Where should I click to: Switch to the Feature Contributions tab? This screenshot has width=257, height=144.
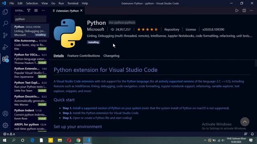pos(84,56)
